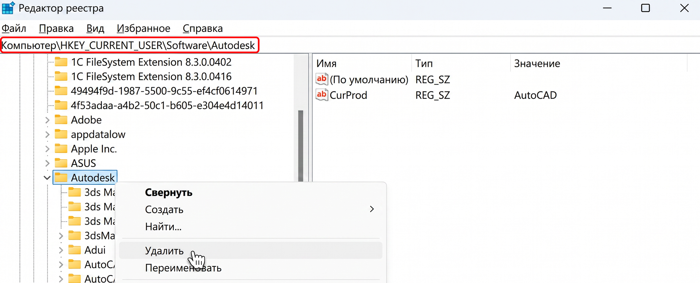Select the Apple Inc. tree item label
Screen dimensions: 700x283
[94, 149]
